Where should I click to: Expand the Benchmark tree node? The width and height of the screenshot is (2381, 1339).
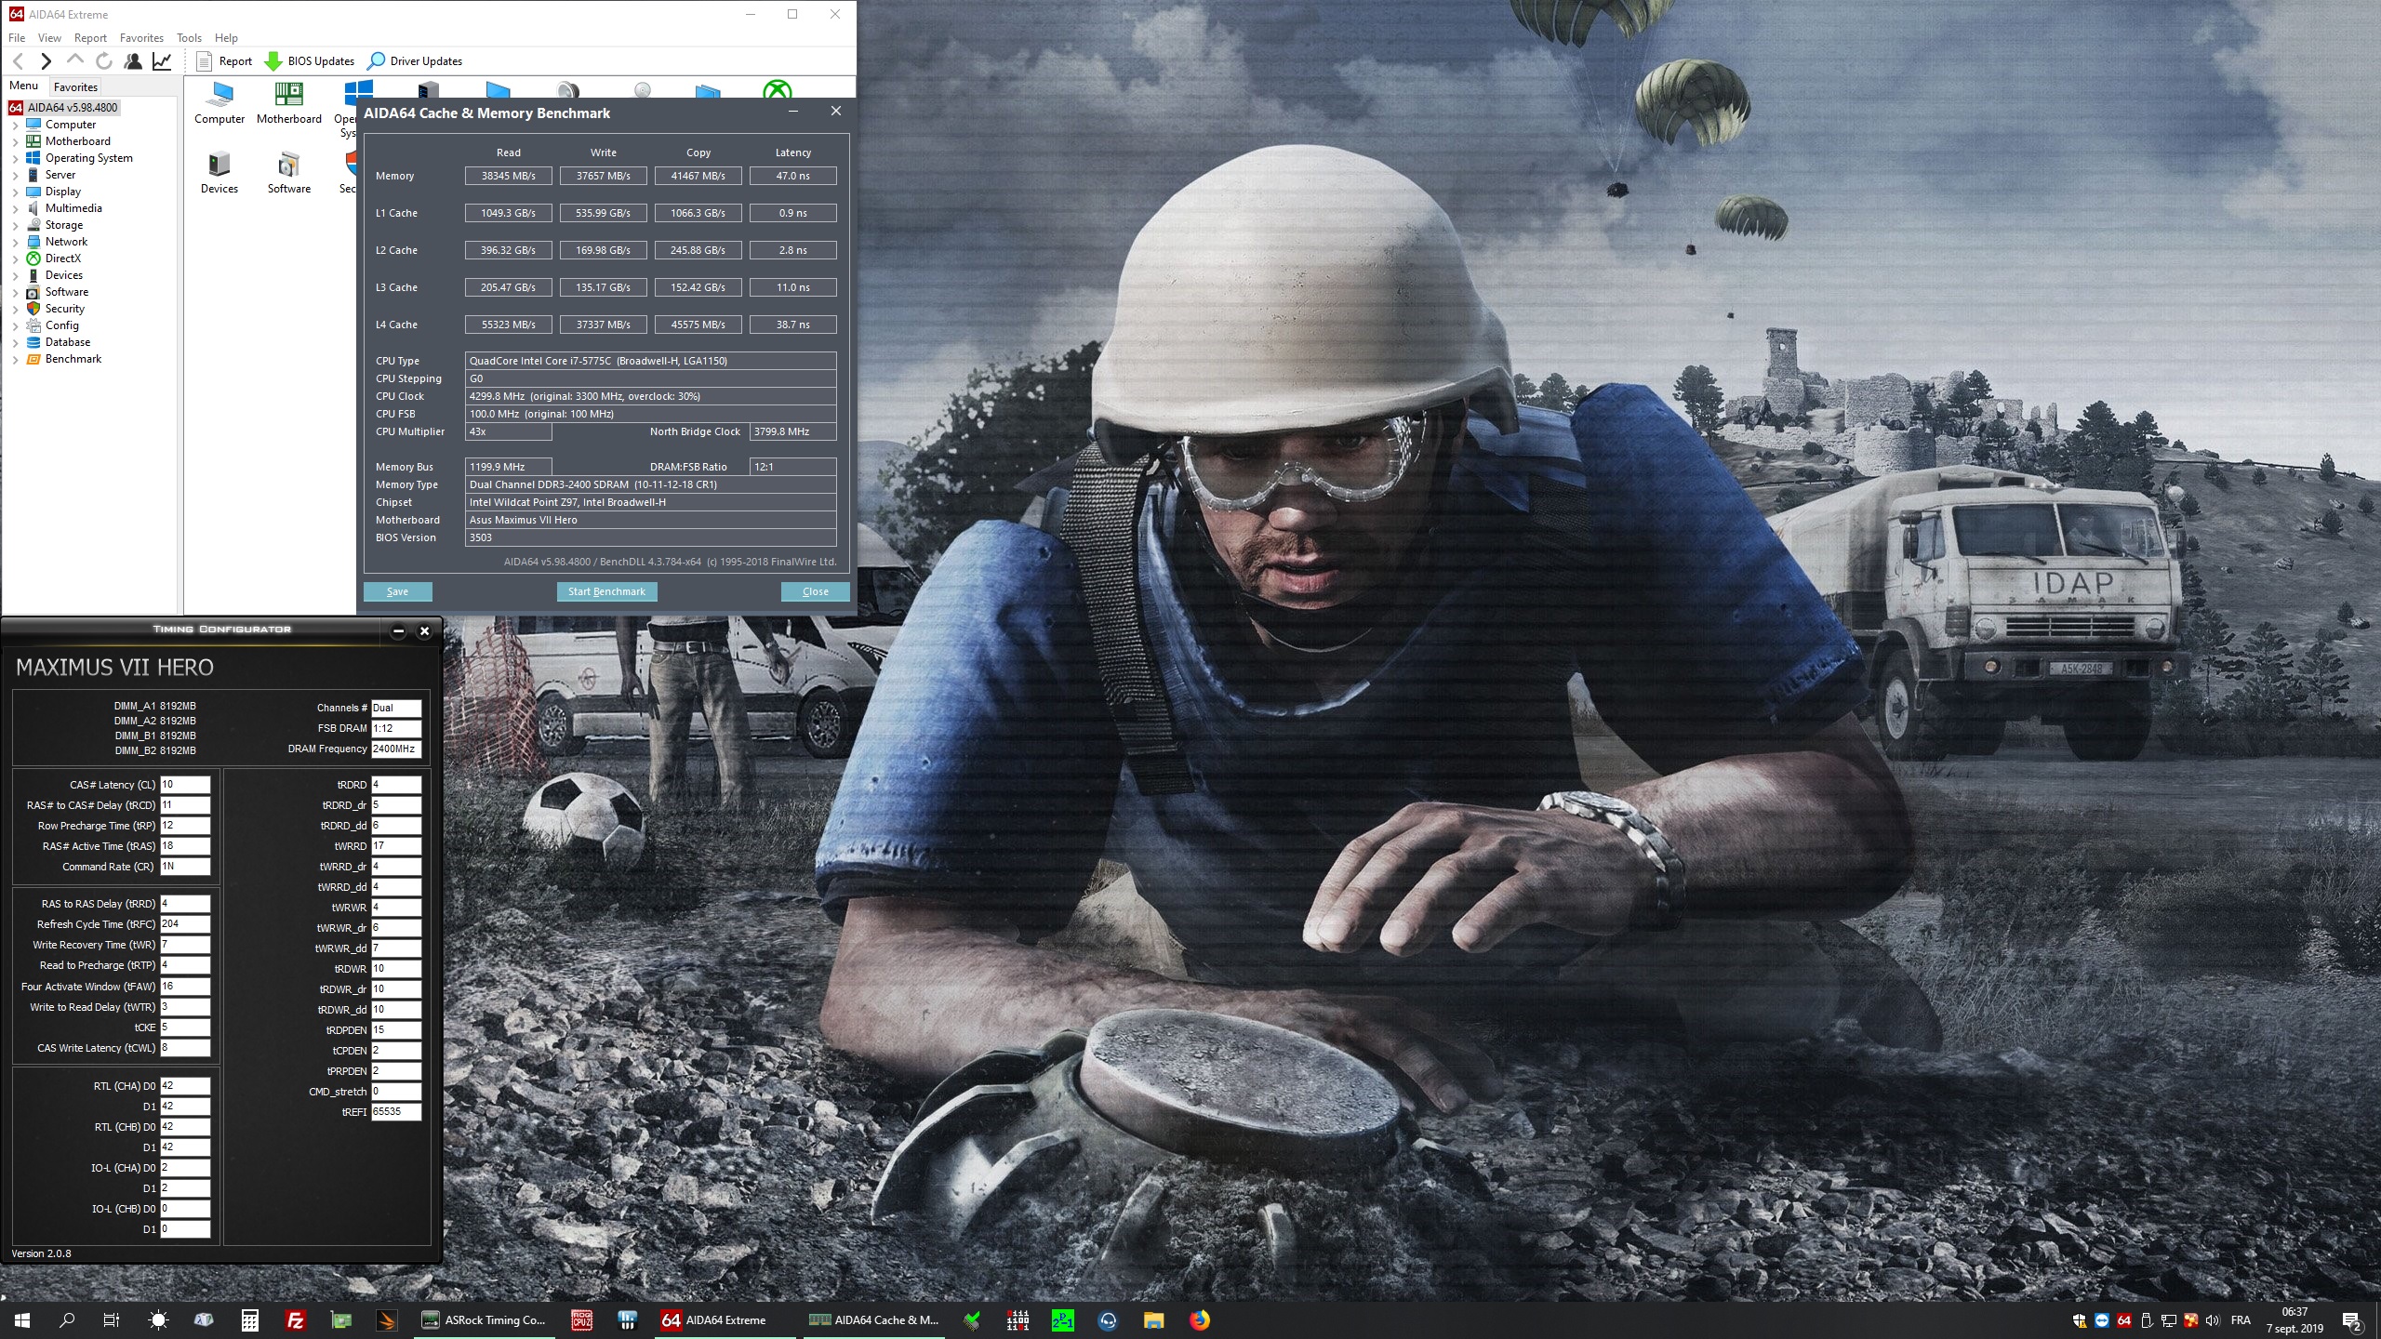(x=15, y=360)
